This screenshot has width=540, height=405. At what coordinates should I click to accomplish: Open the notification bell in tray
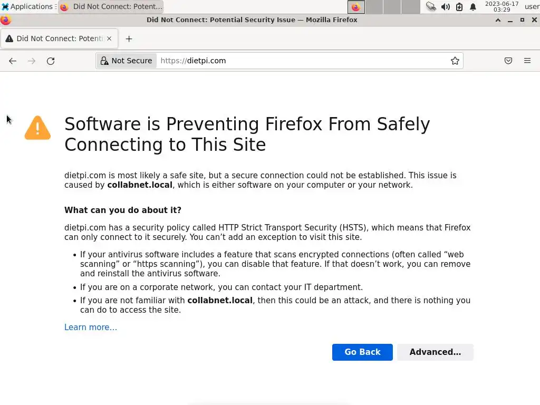pos(473,7)
